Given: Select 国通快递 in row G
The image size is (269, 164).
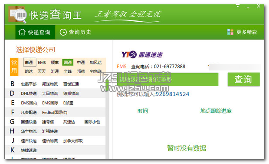Looking at the screenshot, I should click(x=29, y=122).
